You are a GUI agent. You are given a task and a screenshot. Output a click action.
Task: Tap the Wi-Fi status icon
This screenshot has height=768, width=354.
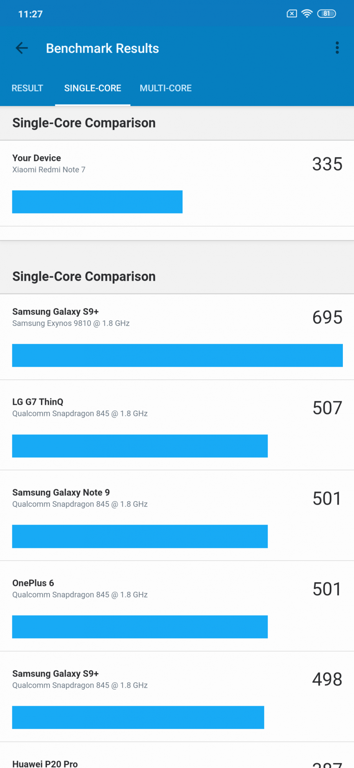coord(307,14)
